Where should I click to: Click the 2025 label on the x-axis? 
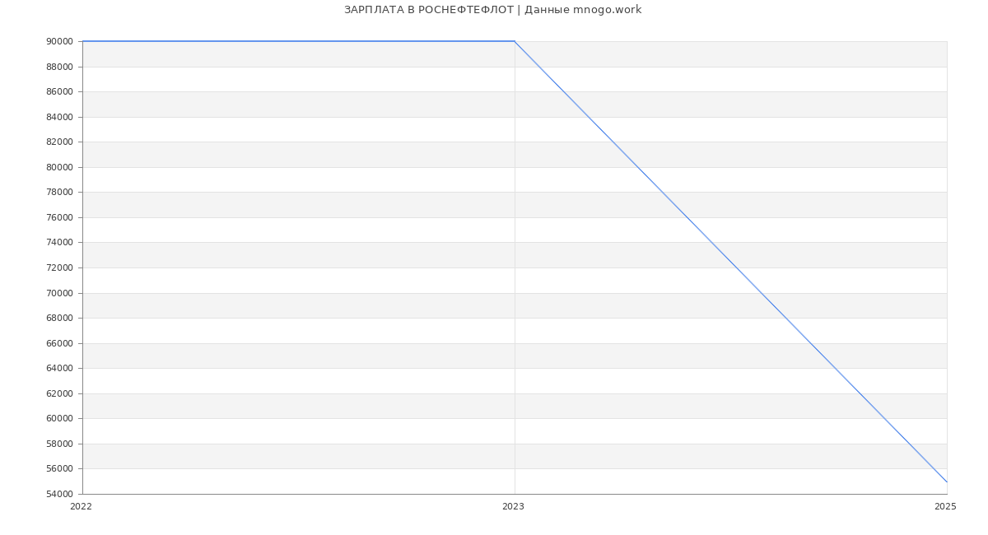coord(945,507)
